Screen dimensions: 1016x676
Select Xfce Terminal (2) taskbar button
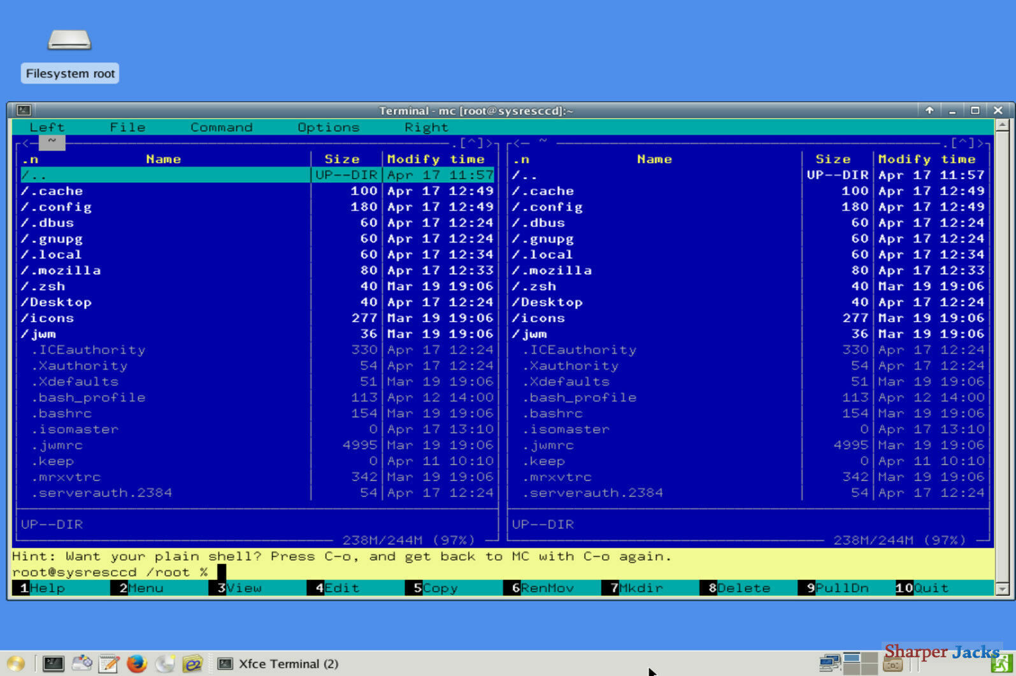point(278,664)
